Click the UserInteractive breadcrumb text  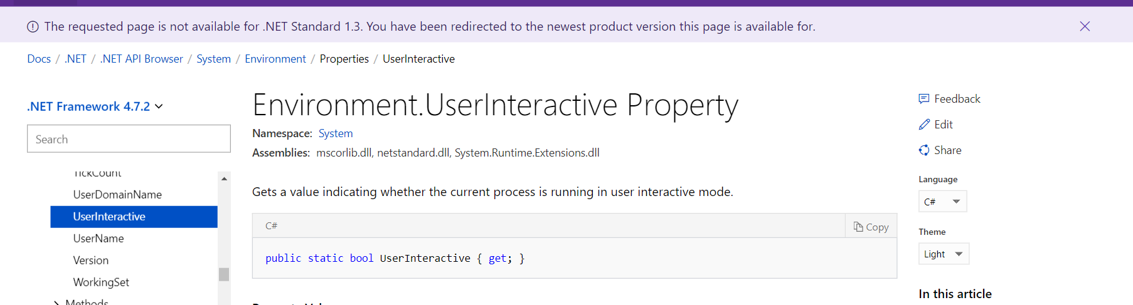(x=418, y=59)
